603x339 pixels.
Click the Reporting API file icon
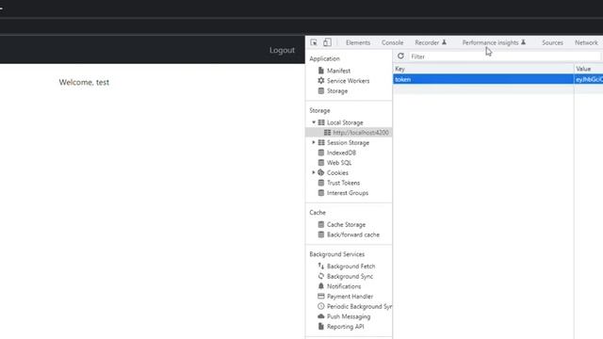tap(321, 327)
